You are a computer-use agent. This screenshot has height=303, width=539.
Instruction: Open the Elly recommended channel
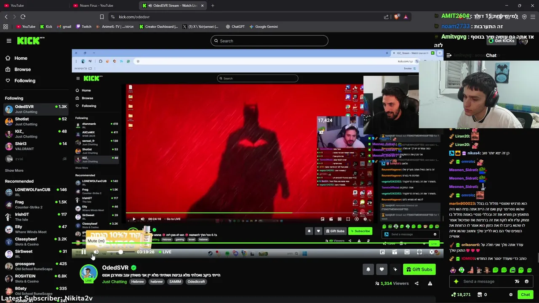point(36,229)
